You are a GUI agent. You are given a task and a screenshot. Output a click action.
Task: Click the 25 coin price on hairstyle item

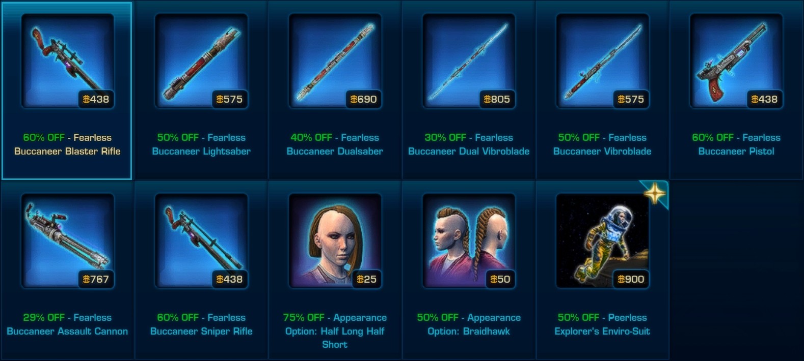click(x=366, y=279)
